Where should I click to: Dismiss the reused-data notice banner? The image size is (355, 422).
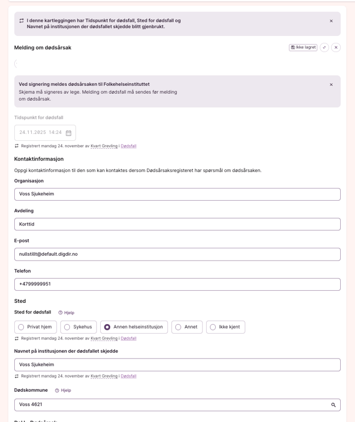(331, 21)
